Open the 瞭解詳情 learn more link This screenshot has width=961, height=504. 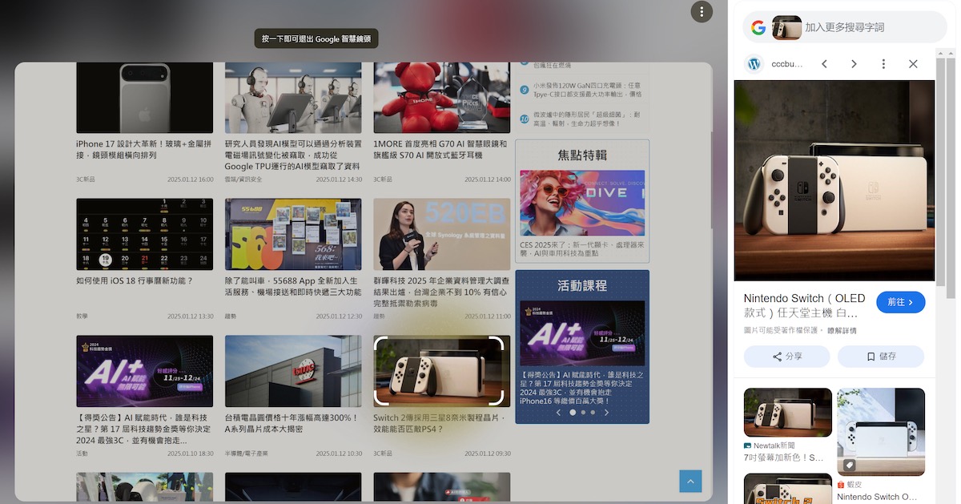[x=842, y=330]
